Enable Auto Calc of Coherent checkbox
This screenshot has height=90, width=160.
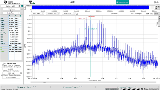[x=3, y=65]
